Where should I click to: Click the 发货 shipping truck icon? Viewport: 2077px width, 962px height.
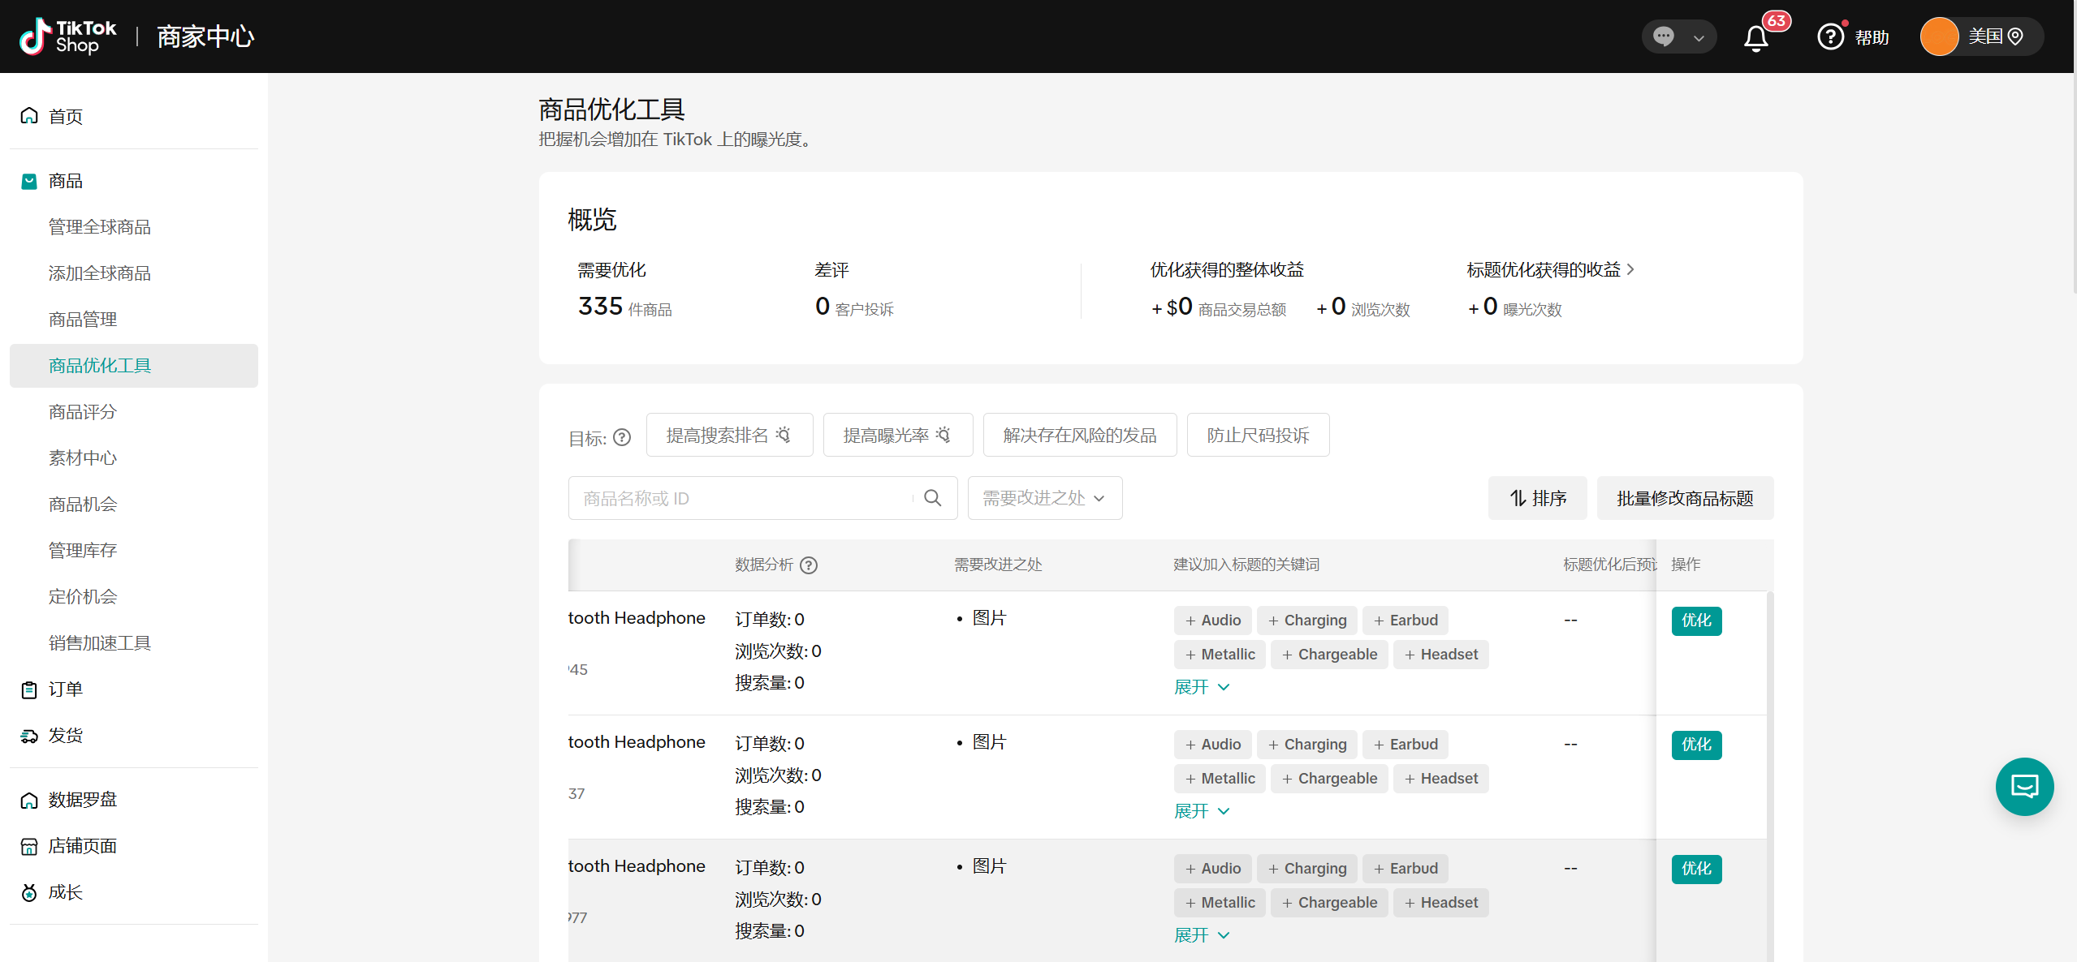tap(29, 735)
